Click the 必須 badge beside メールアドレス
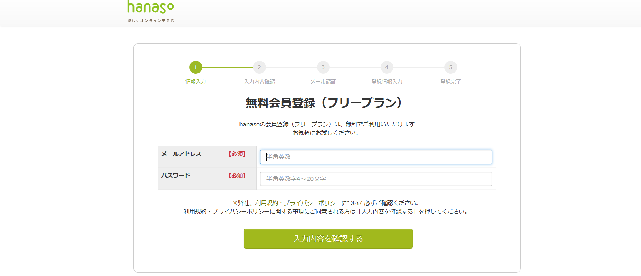641x276 pixels. coord(237,154)
